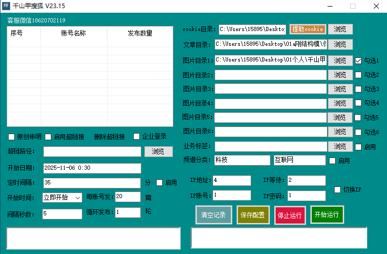Check the 企业登录 checkbox
387x254 pixels.
tap(136, 136)
